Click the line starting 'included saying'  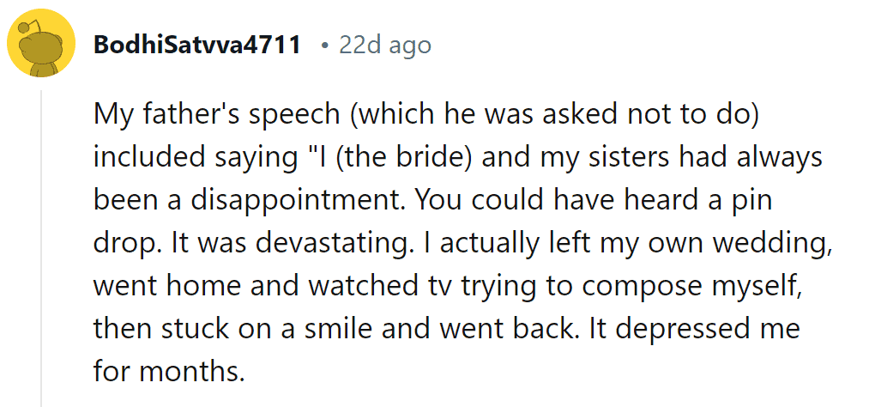point(457,158)
